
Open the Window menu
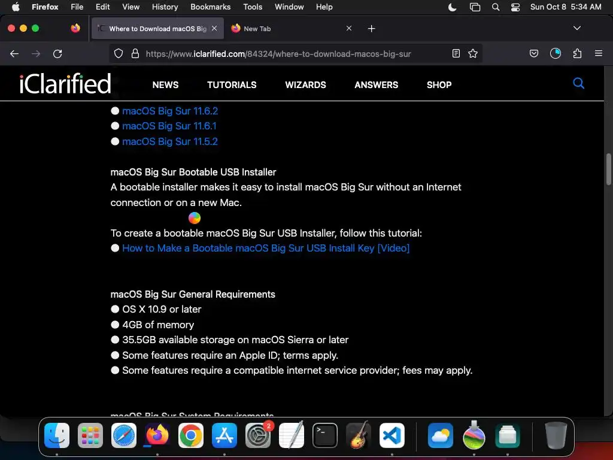point(289,7)
